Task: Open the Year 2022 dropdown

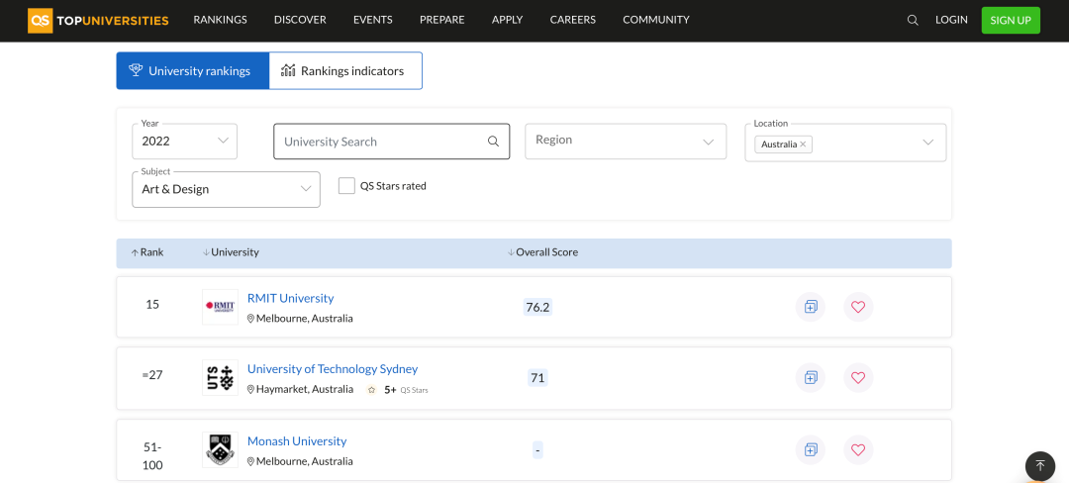Action: point(185,141)
